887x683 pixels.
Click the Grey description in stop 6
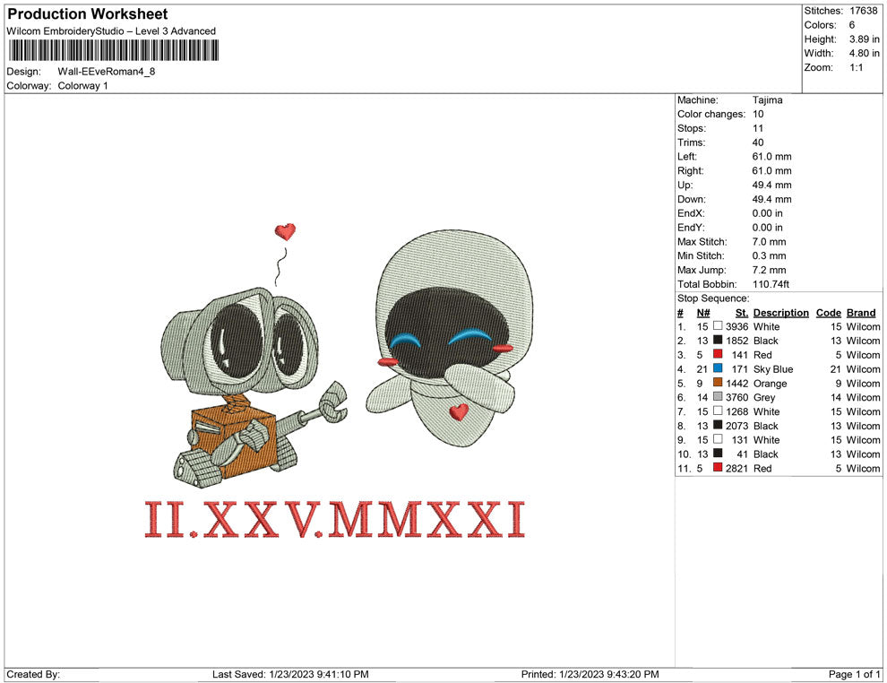(764, 397)
